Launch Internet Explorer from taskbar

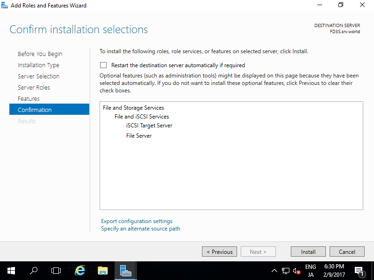(79, 271)
